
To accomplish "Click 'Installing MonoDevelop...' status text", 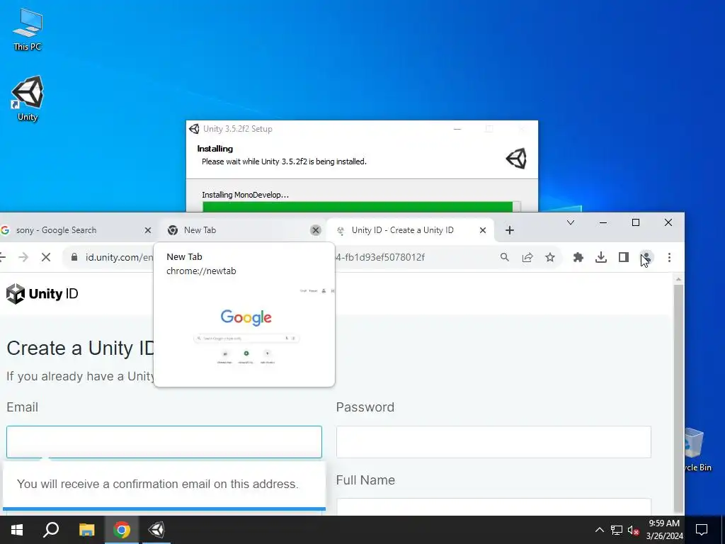I will pyautogui.click(x=245, y=195).
